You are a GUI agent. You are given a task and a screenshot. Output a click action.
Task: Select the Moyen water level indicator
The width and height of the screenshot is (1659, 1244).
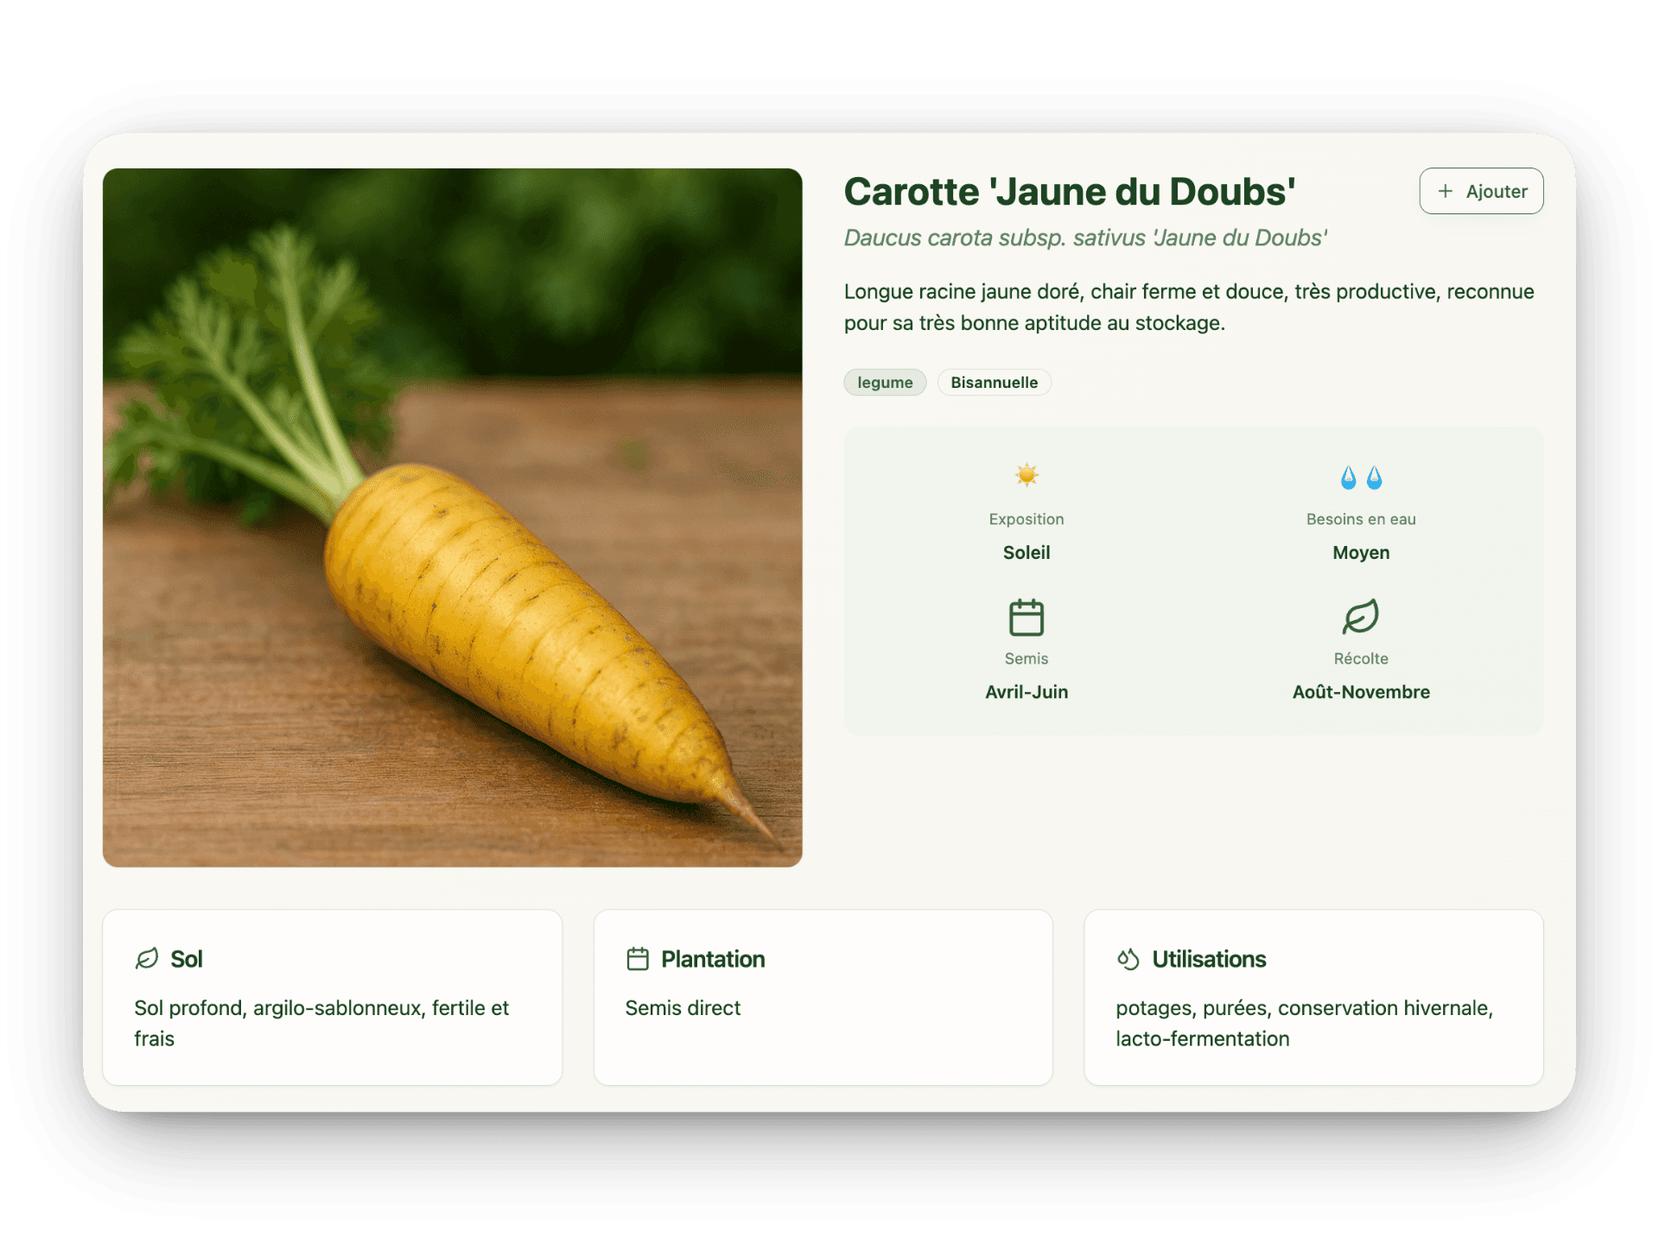coord(1360,552)
